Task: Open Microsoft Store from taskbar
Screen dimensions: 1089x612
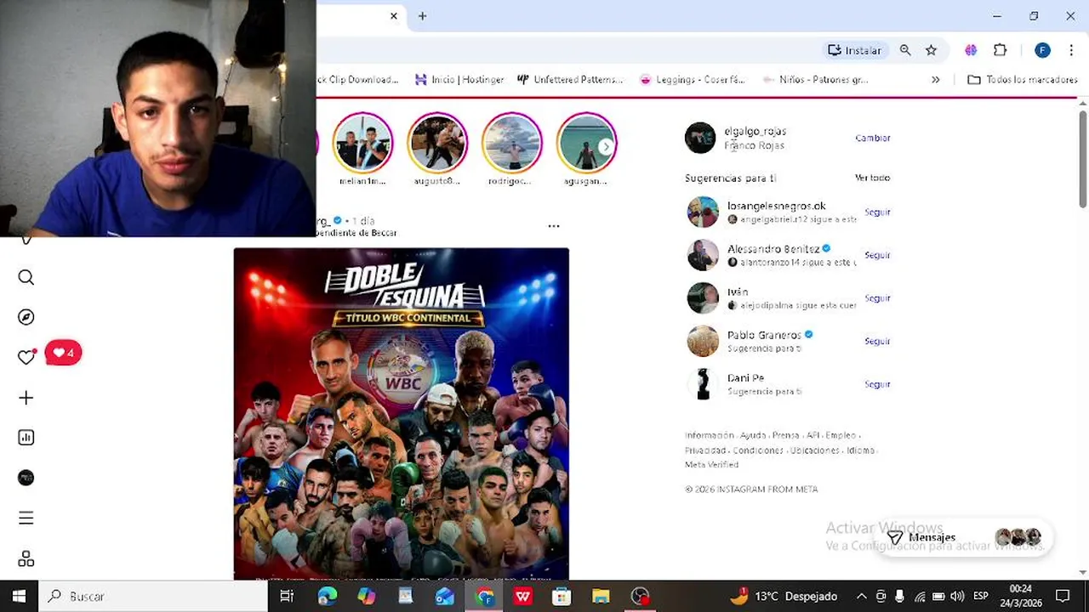Action: (x=562, y=596)
